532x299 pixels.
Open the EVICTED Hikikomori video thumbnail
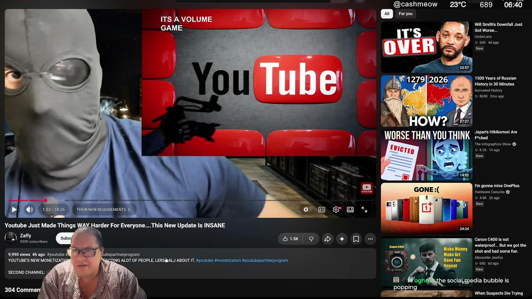point(426,154)
